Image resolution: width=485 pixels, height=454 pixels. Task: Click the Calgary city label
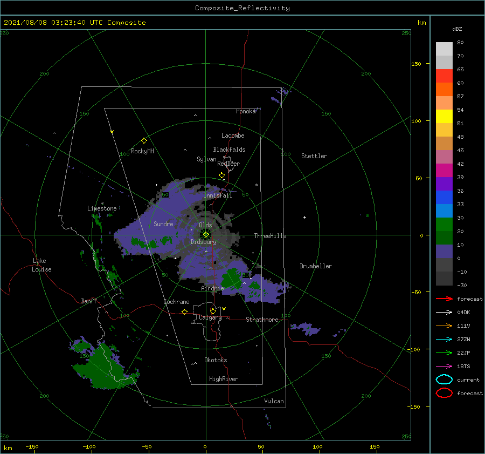pyautogui.click(x=210, y=317)
